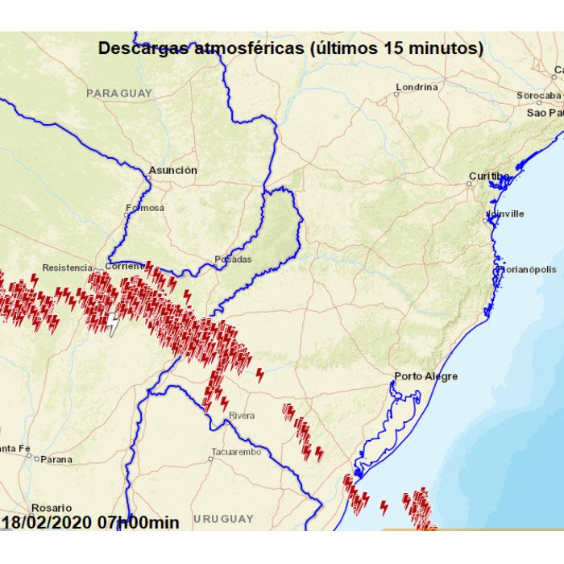
Task: Click the PARAGUAY country label
Action: click(x=119, y=93)
